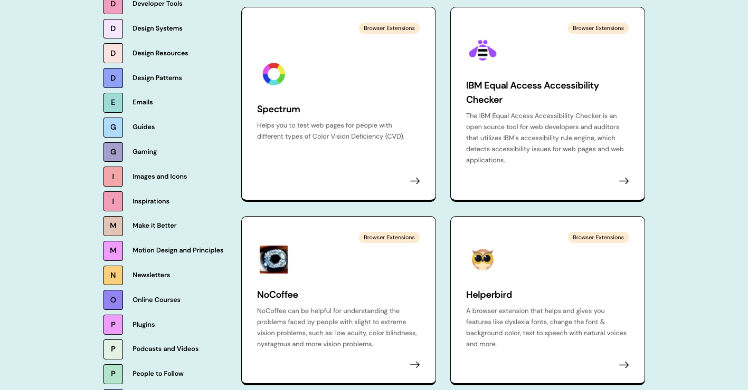Screen dimensions: 748x390
Task: Click IBM Equal Access Accessibility Checker title
Action: click(x=533, y=92)
